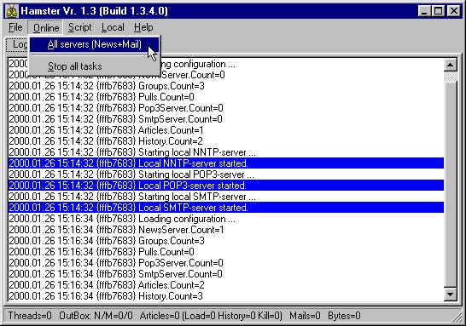Select log line 'Starting local SMTP-server ...'
The height and width of the screenshot is (326, 466).
pyautogui.click(x=226, y=197)
